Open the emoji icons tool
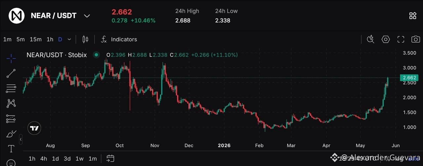Screen dimensions: 423x166 click(11, 163)
